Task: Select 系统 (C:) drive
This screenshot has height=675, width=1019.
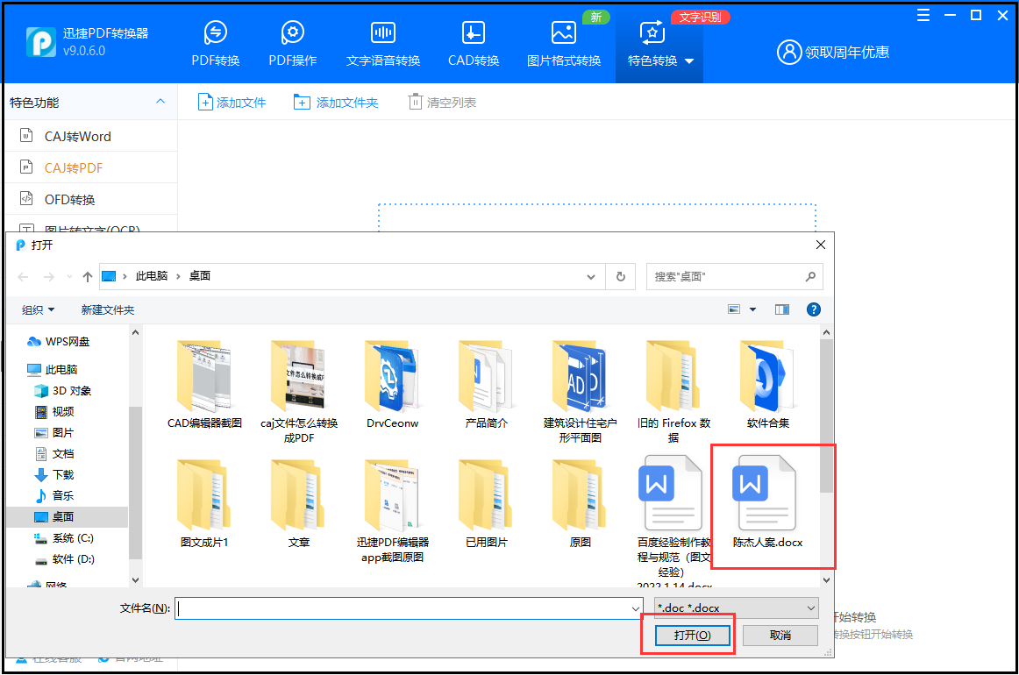Action: tap(65, 538)
